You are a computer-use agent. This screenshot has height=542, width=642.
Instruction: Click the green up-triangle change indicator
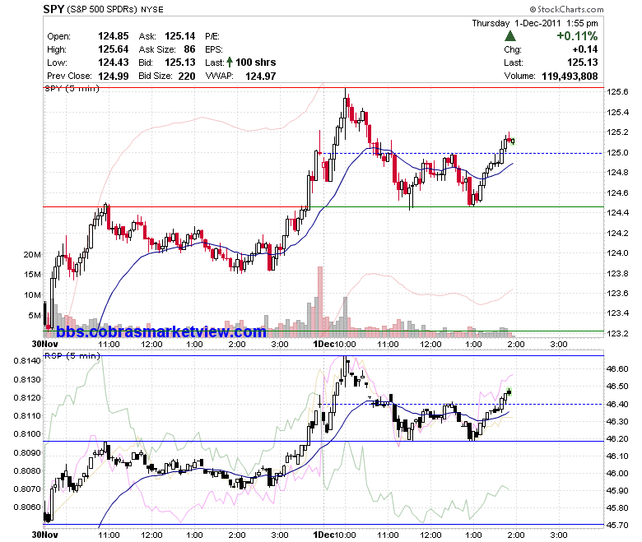click(x=510, y=36)
